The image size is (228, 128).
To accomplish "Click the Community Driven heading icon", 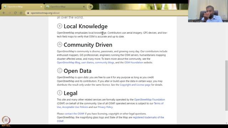I will pyautogui.click(x=59, y=44).
